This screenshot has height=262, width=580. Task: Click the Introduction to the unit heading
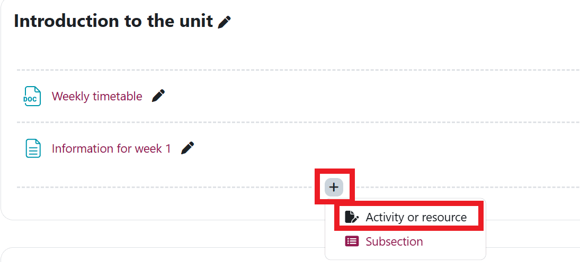113,21
